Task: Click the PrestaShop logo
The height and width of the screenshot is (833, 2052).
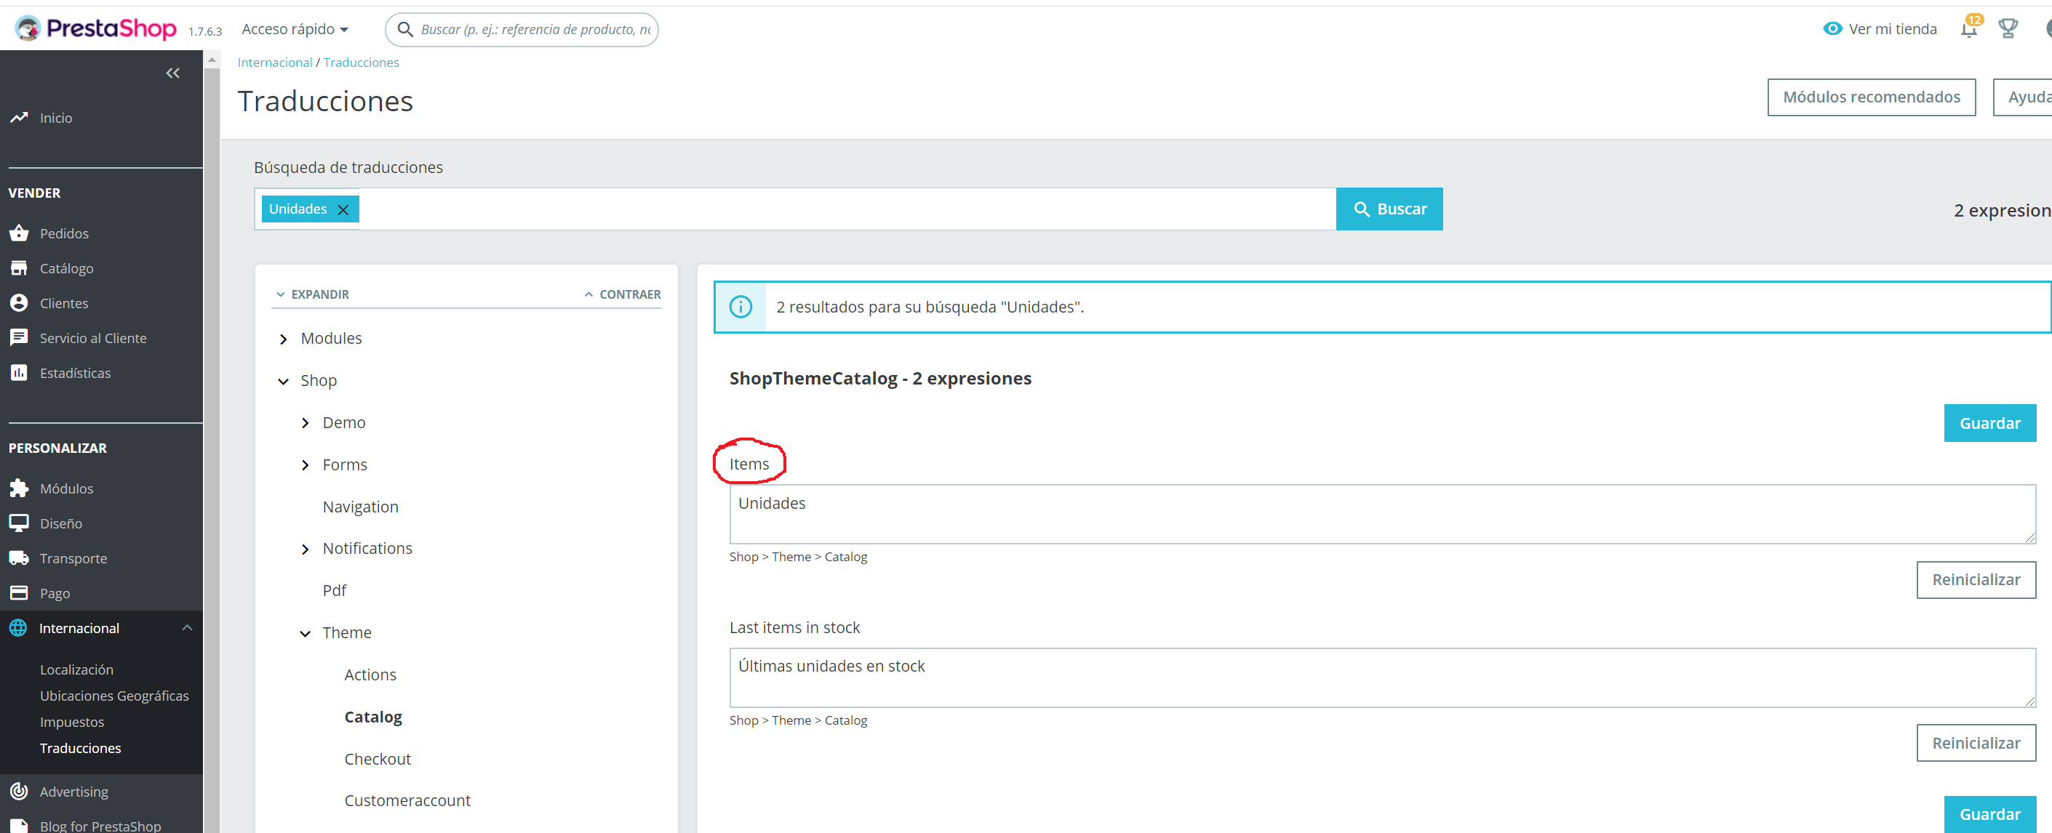Action: [x=95, y=28]
